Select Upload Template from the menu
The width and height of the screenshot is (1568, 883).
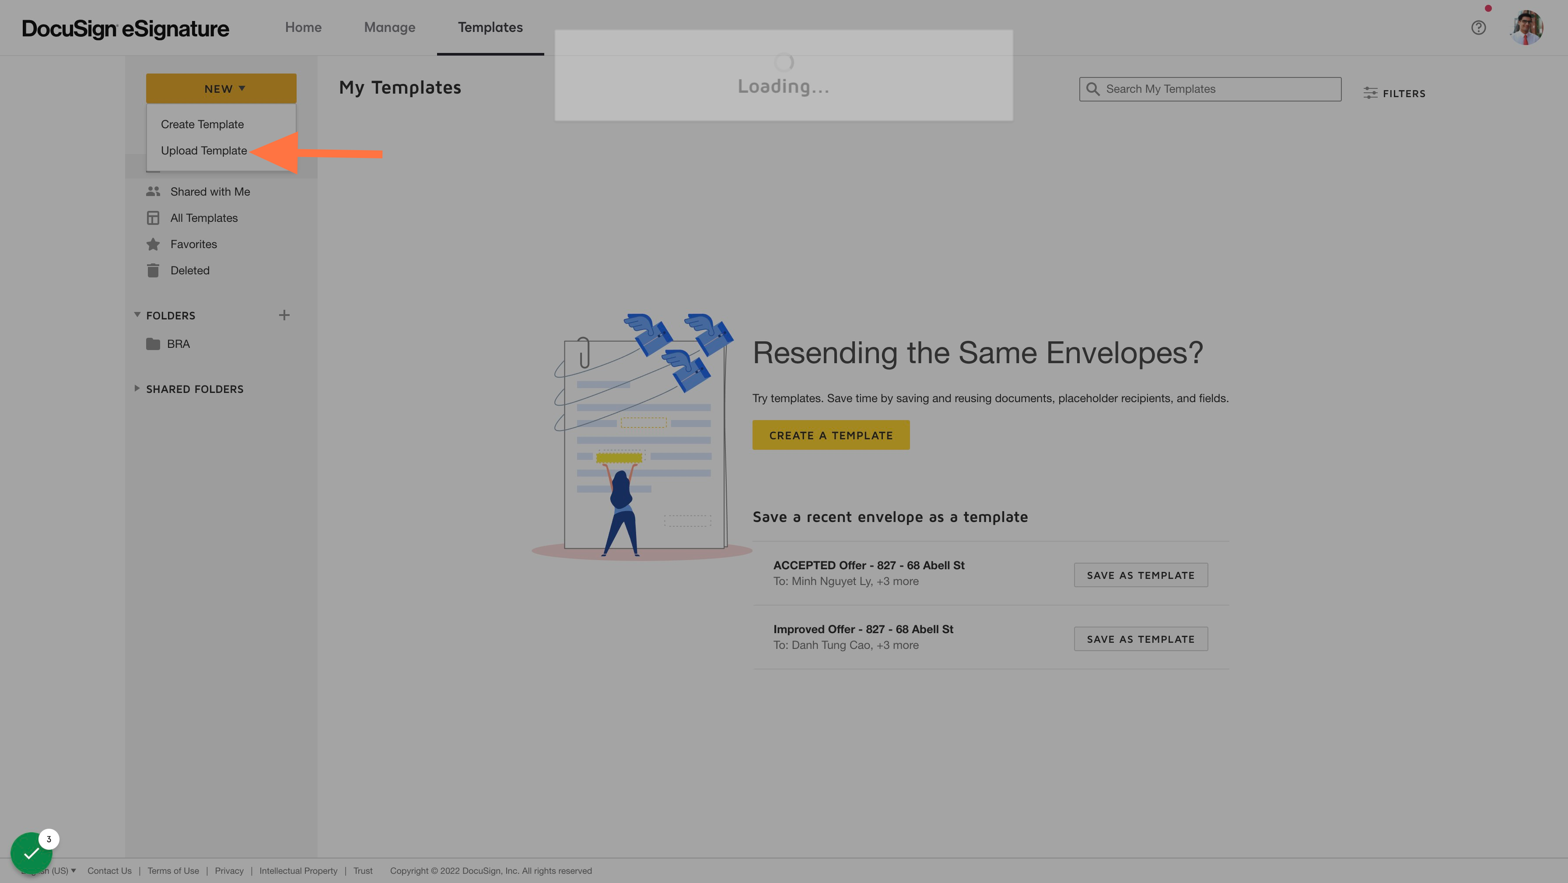tap(204, 151)
